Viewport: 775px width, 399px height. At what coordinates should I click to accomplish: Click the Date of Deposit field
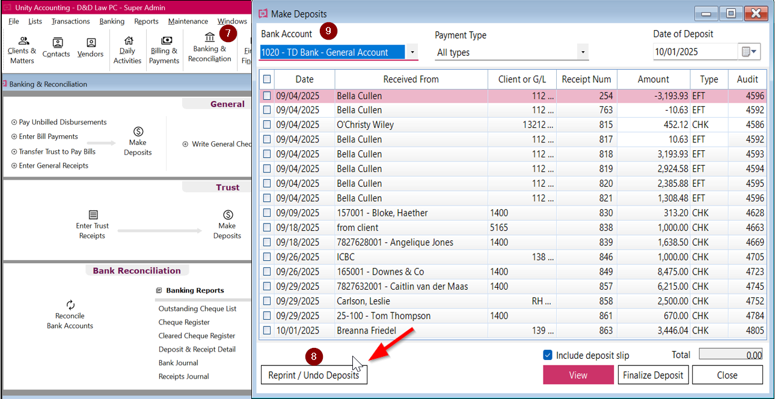click(x=694, y=52)
